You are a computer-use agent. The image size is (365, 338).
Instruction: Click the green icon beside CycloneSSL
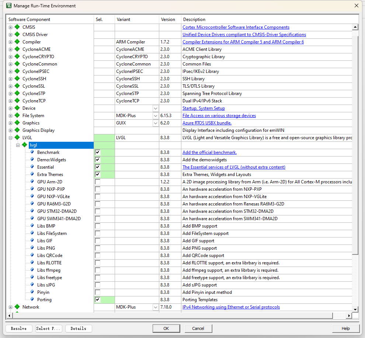(x=17, y=86)
